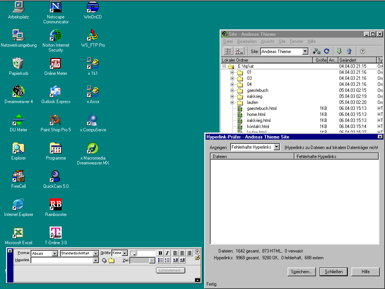Select Netscape Communicator desktop icon
Screen dimensions: 385x289
(56, 12)
